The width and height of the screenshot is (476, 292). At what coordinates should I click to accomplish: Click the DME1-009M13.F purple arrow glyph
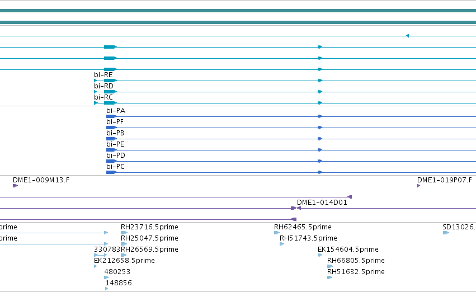click(16, 186)
